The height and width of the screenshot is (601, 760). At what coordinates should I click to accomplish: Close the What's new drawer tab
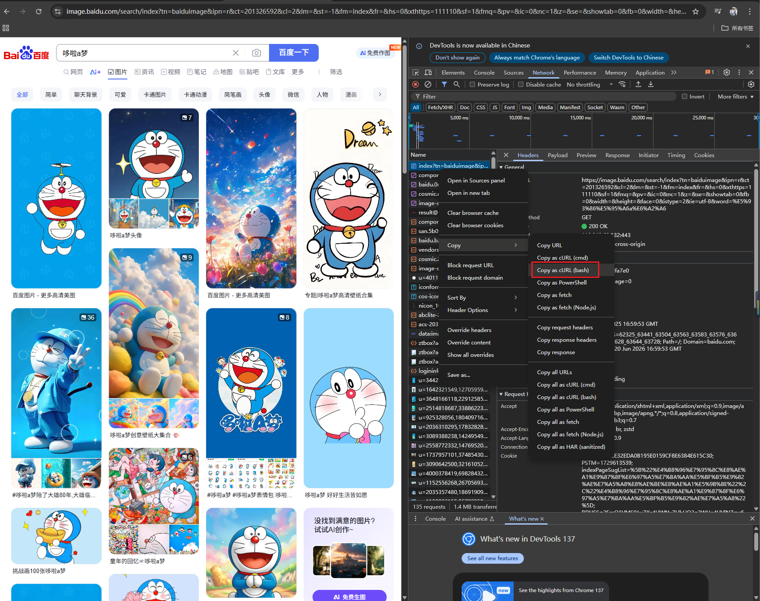pyautogui.click(x=542, y=518)
